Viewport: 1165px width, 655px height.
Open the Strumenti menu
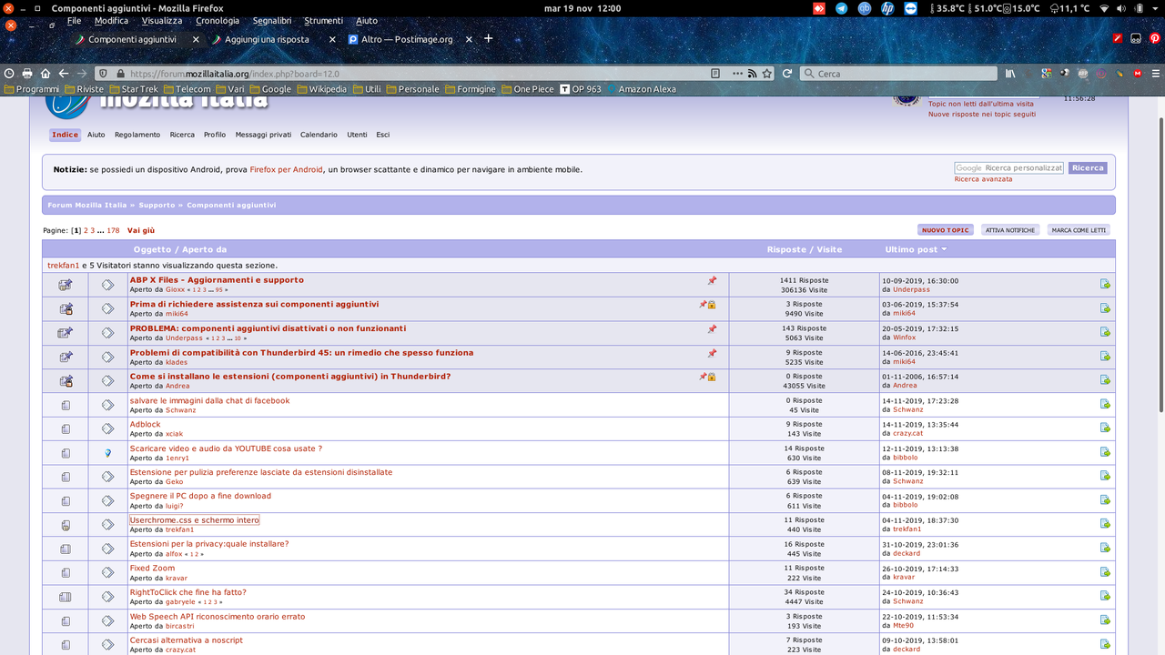tap(324, 20)
